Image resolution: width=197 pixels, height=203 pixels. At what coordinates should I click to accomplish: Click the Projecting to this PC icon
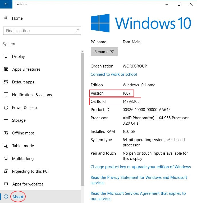[x=6, y=171]
